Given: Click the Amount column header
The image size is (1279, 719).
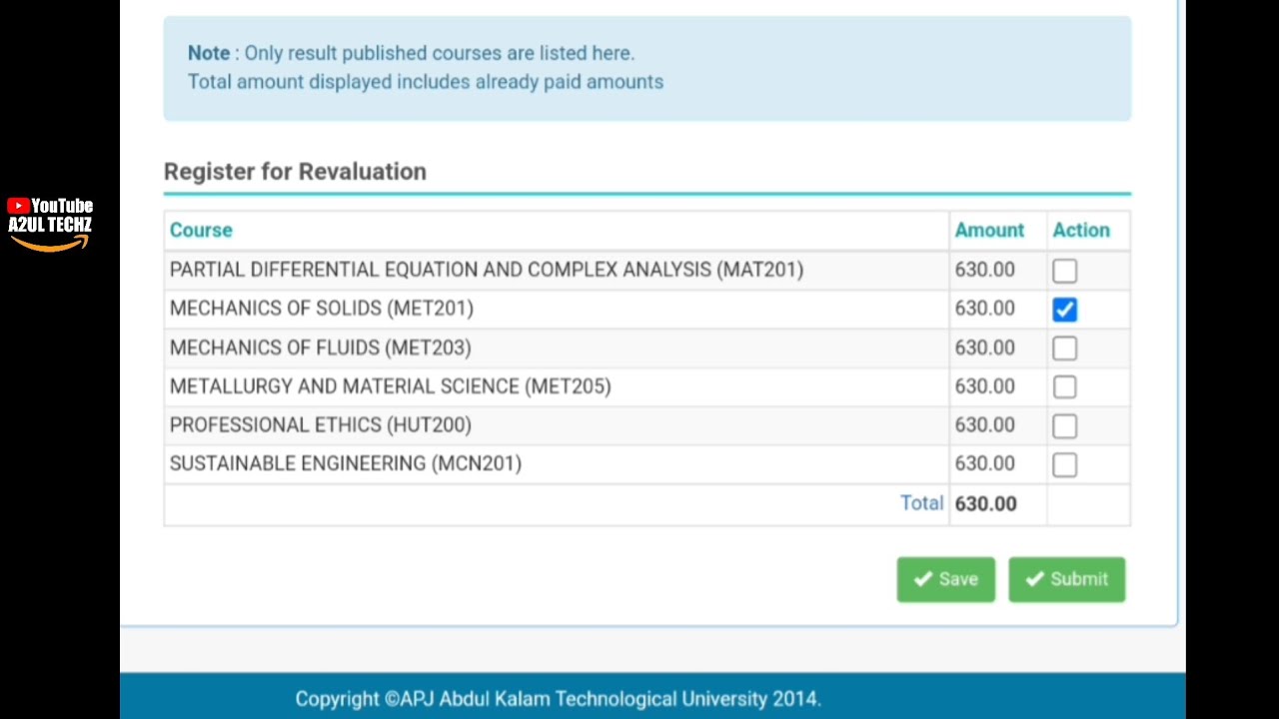Looking at the screenshot, I should 989,230.
